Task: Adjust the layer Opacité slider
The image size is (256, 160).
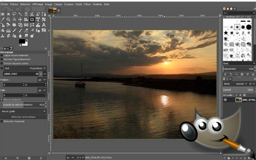Action: (238, 90)
